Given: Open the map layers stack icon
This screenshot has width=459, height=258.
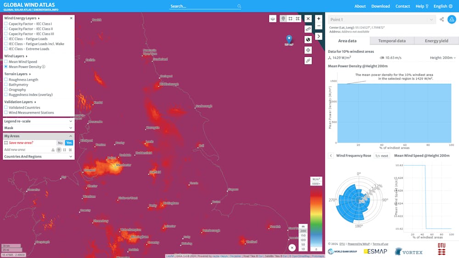Looking at the screenshot, I should (x=273, y=19).
